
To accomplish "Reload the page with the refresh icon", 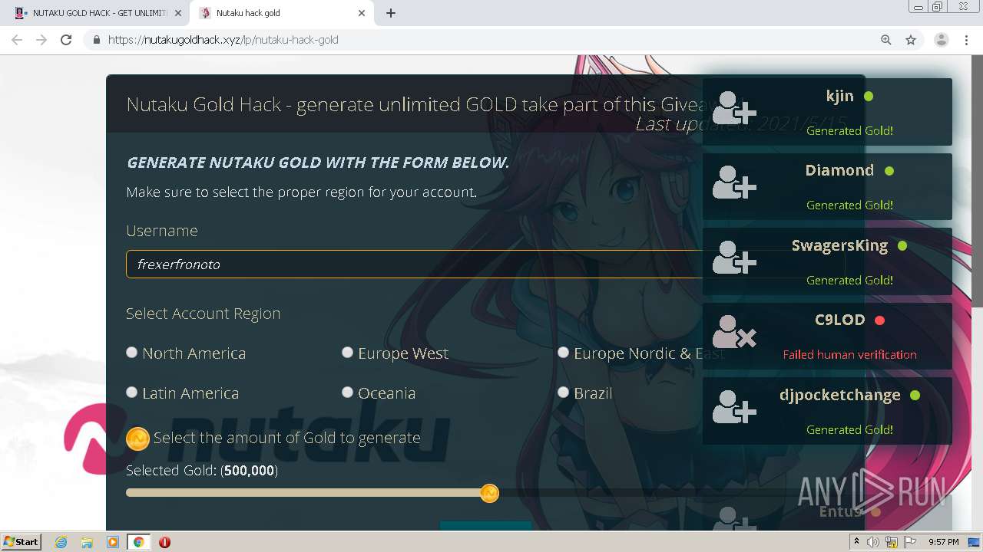I will [x=66, y=40].
